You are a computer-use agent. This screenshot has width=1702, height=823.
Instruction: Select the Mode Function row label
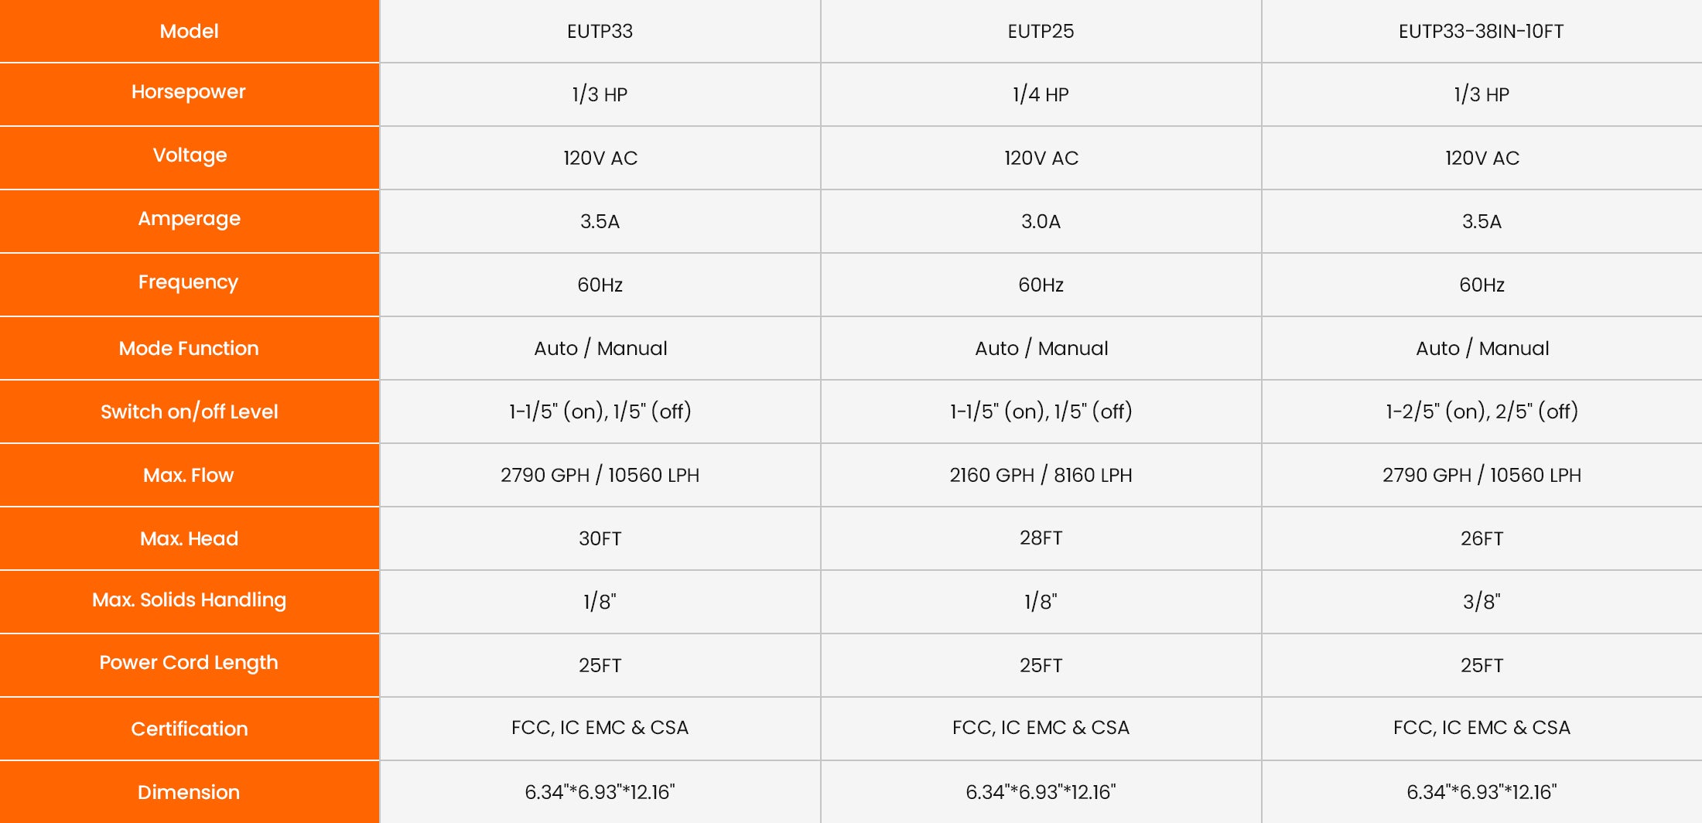point(189,348)
